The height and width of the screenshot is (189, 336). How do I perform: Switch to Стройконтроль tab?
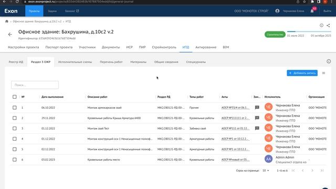point(164,47)
